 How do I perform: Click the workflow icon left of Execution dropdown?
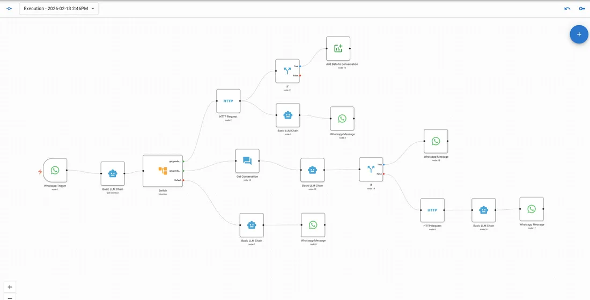coord(10,9)
